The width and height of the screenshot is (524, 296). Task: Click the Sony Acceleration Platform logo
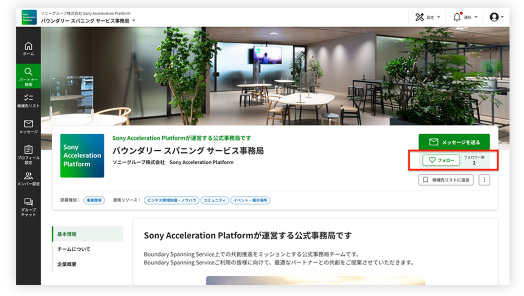click(30, 16)
